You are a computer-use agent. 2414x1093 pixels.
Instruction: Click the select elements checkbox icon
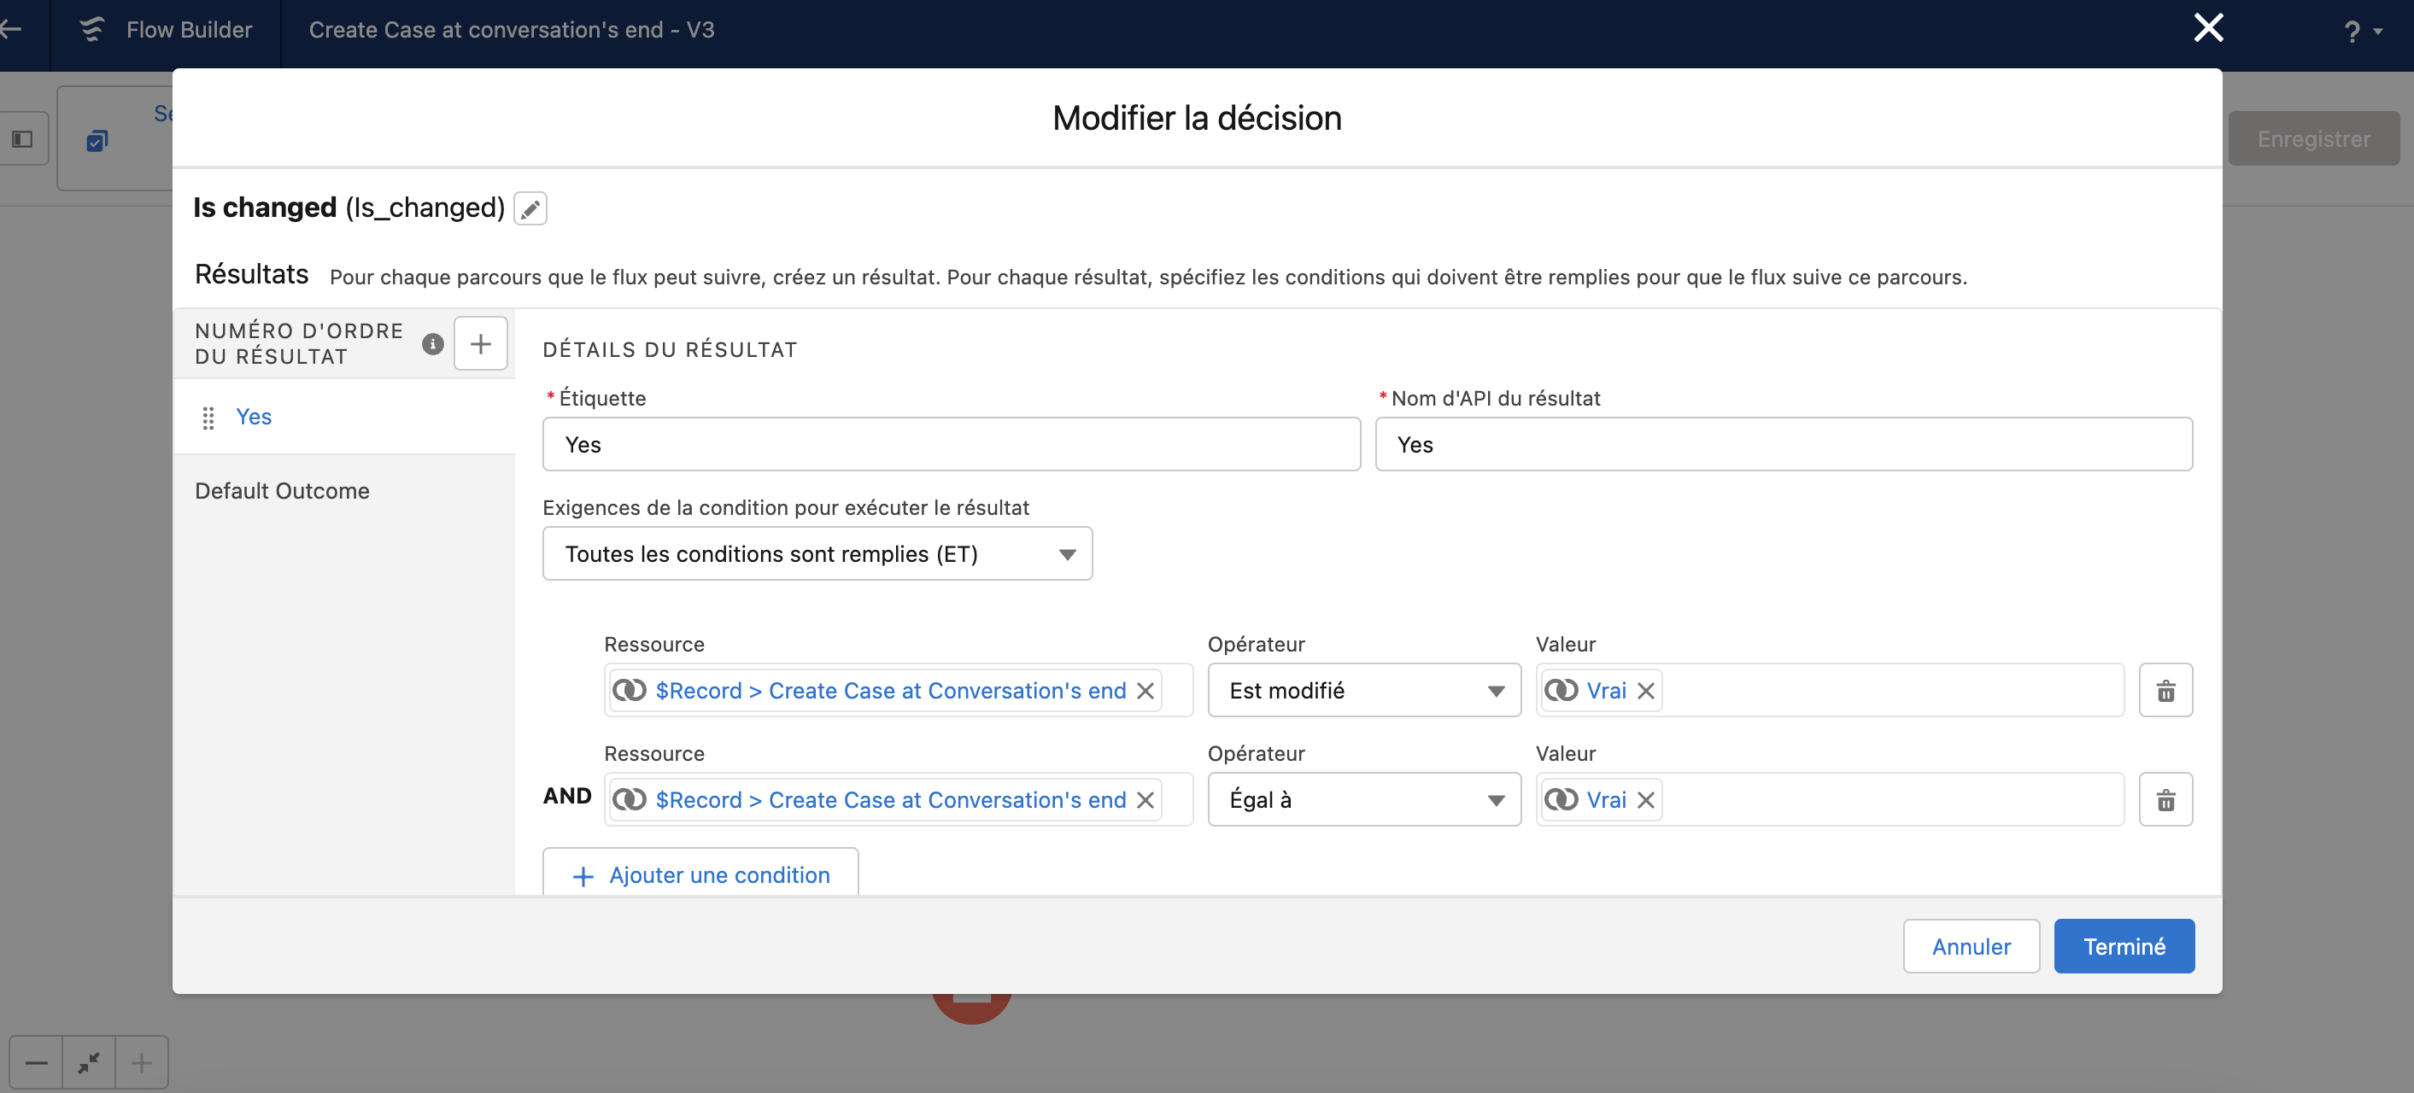coord(97,141)
